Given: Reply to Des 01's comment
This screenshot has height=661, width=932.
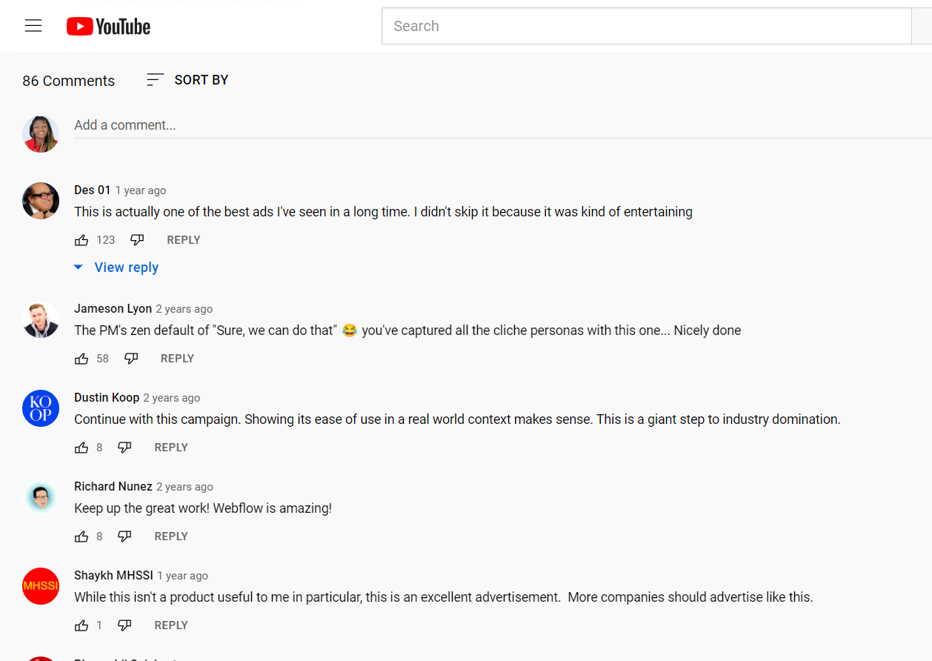Looking at the screenshot, I should click(184, 240).
